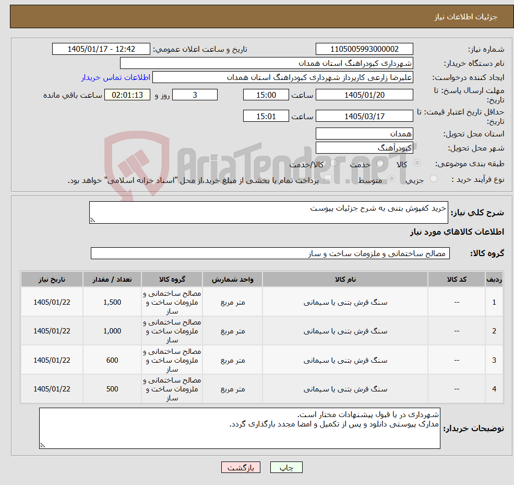
Task: Click remaining time countdown 02:01:13
Action: pos(127,95)
